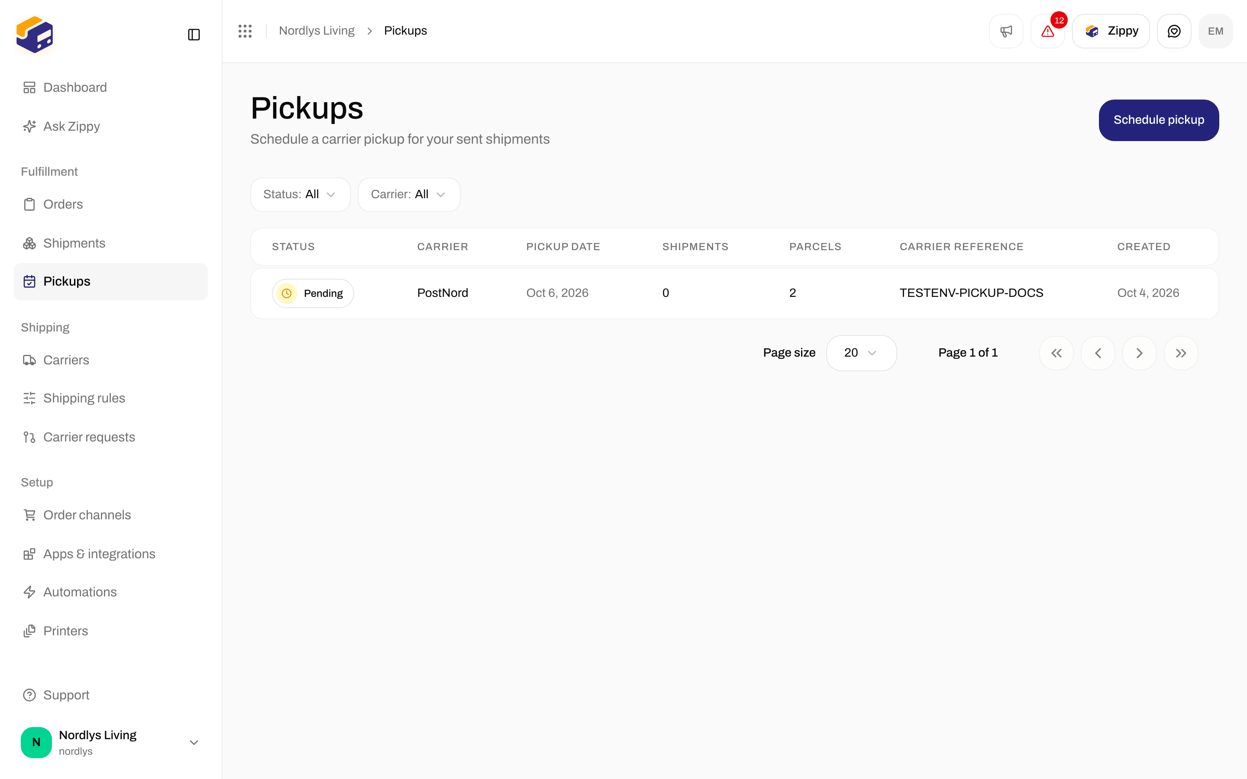The height and width of the screenshot is (779, 1247).
Task: Change page size from 20
Action: [x=861, y=353]
